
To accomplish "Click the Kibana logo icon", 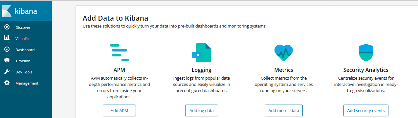I will [7, 11].
